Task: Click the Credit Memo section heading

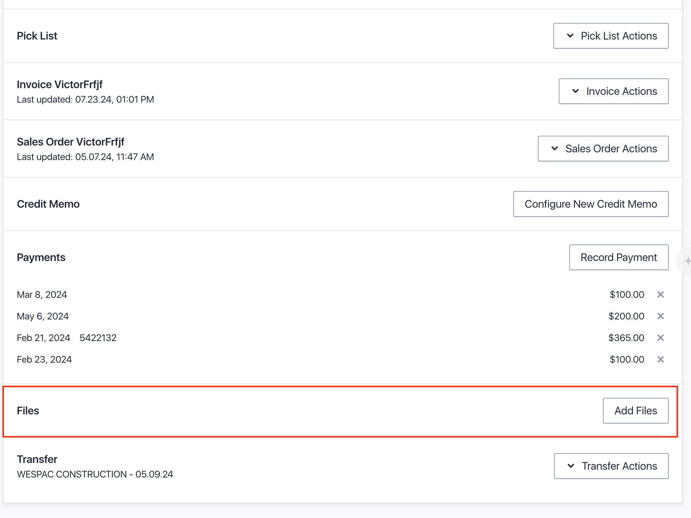Action: pos(48,204)
